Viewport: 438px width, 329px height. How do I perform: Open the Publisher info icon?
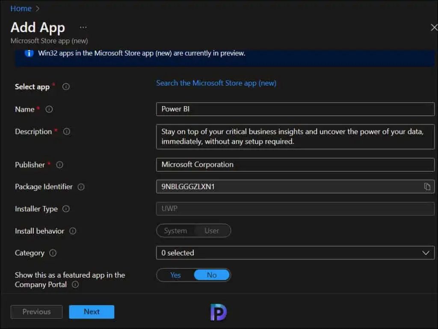(59, 165)
